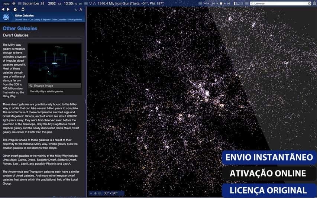Open the Other Galaxies breadcrumb link

click(x=59, y=20)
